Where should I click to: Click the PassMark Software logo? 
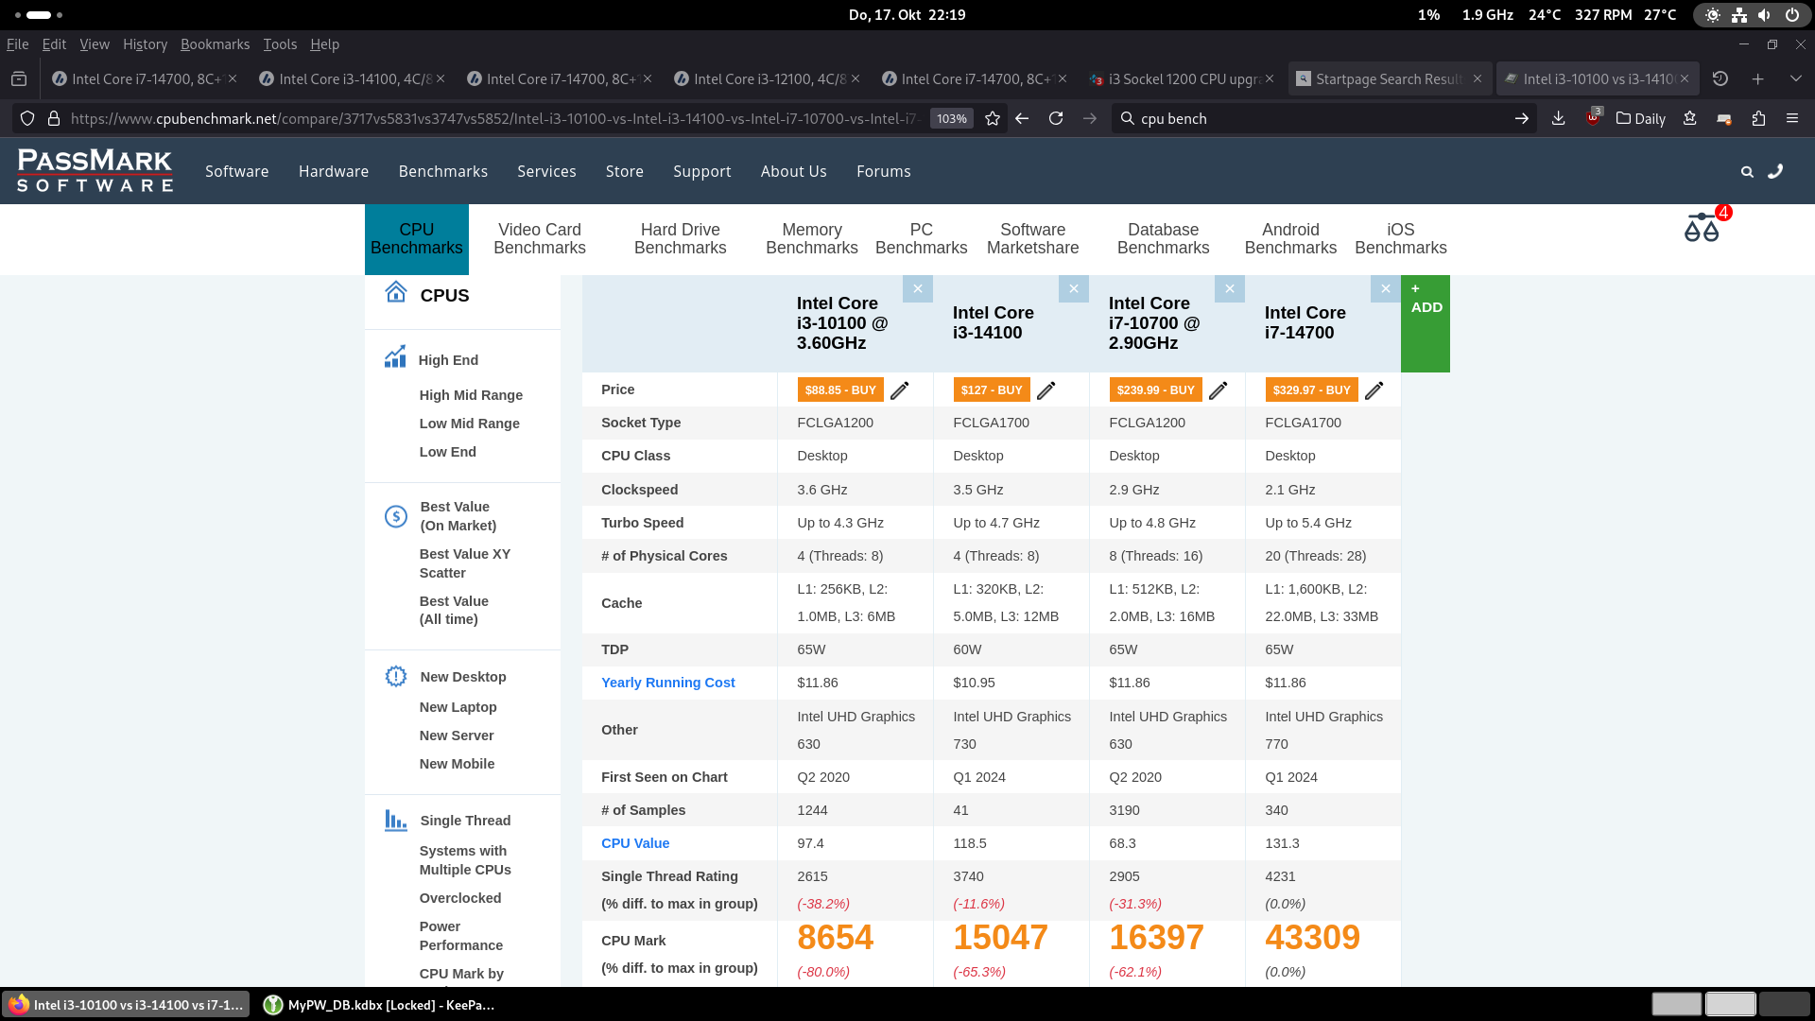tap(95, 171)
